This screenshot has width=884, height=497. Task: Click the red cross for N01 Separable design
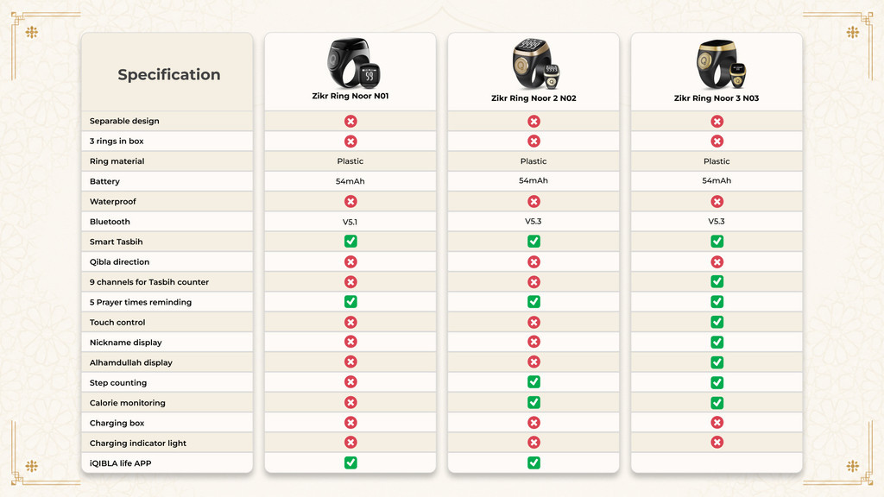click(350, 121)
